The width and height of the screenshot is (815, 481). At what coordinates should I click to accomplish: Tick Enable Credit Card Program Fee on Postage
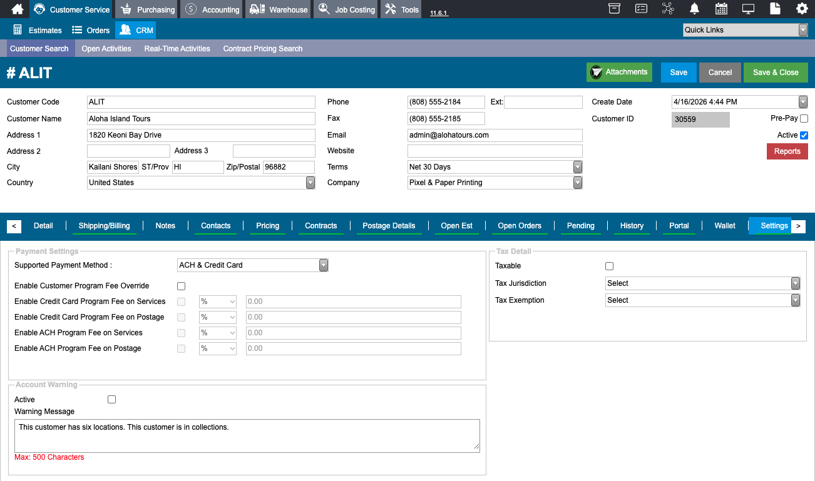click(x=182, y=317)
